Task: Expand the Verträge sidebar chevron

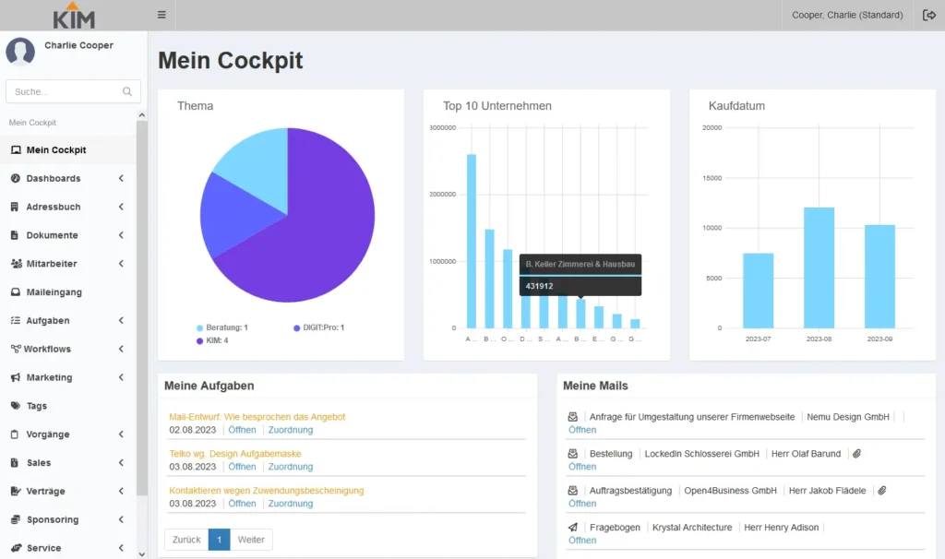Action: [x=120, y=491]
